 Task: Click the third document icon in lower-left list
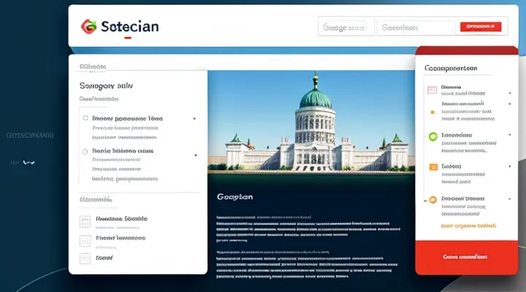(x=85, y=258)
